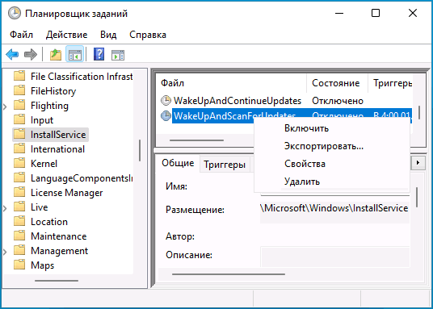Switch to the Триггеры tab
Screen dimensions: 433x309
point(225,165)
